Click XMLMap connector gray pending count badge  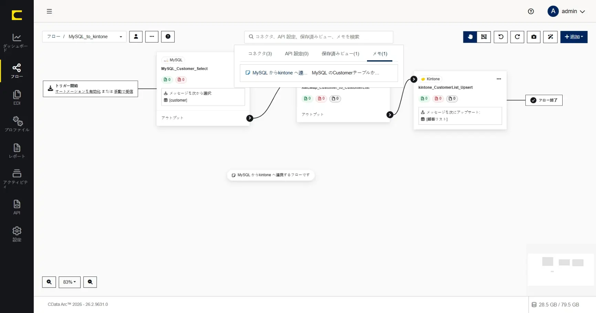(x=335, y=98)
